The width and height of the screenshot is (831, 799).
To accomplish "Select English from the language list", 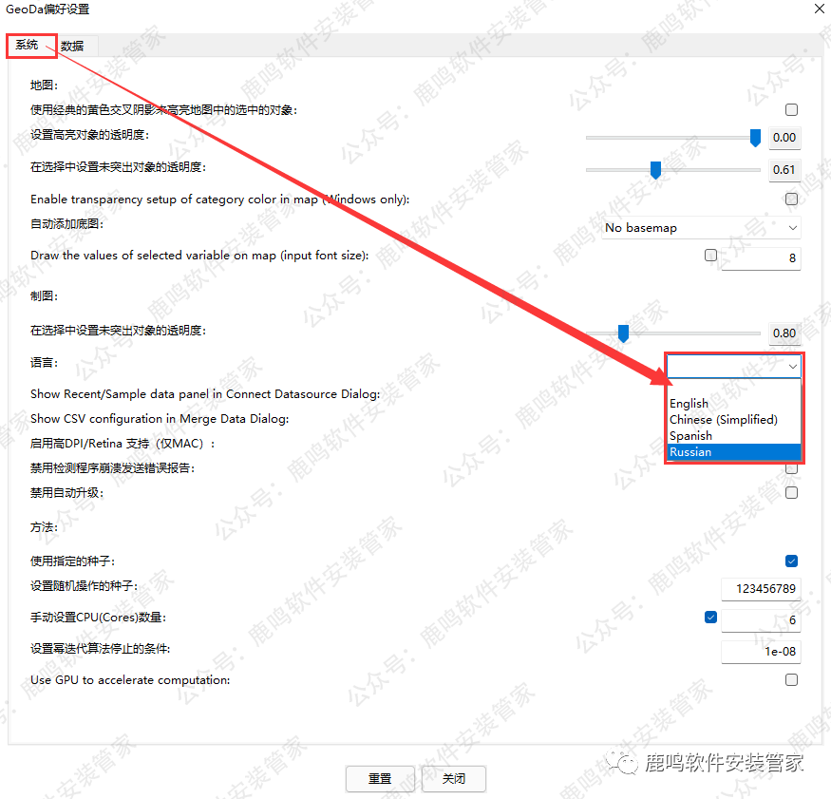I will tap(689, 404).
